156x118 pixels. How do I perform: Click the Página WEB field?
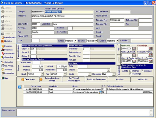(x=62, y=36)
